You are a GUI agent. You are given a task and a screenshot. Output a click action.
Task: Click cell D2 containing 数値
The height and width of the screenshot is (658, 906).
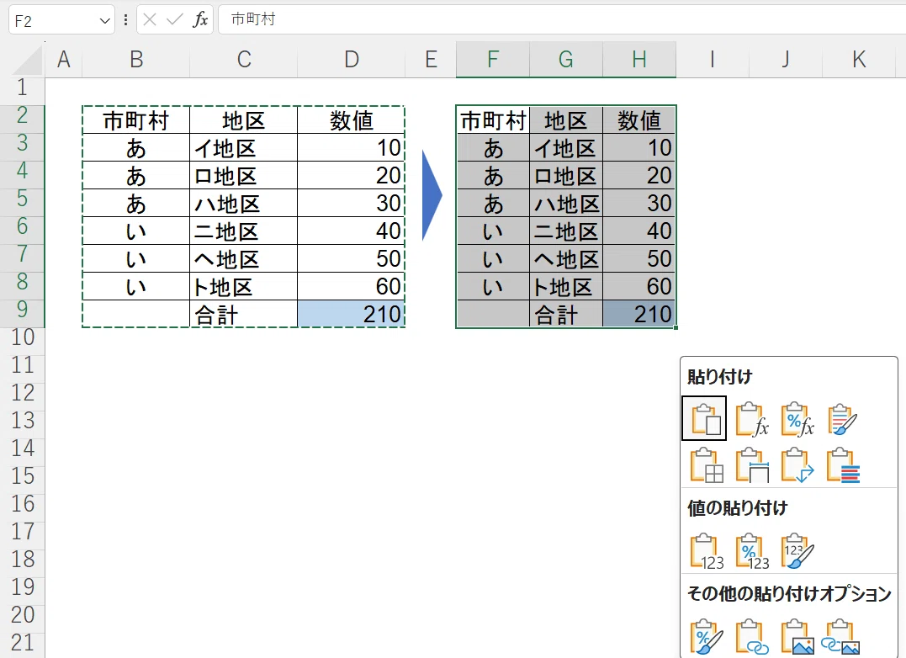click(352, 120)
